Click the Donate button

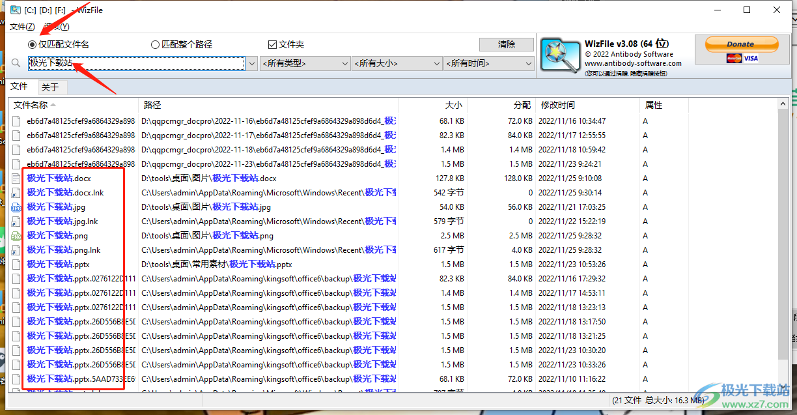pyautogui.click(x=740, y=44)
